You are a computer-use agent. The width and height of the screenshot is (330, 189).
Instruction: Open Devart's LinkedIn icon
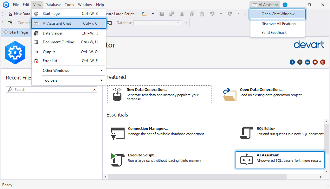(x=307, y=62)
